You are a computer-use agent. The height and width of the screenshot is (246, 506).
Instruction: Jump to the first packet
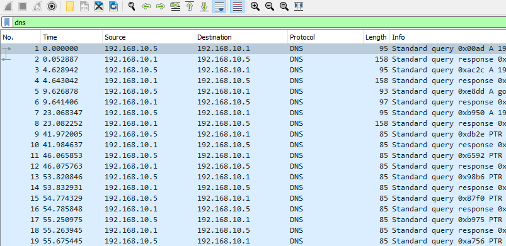pyautogui.click(x=190, y=6)
